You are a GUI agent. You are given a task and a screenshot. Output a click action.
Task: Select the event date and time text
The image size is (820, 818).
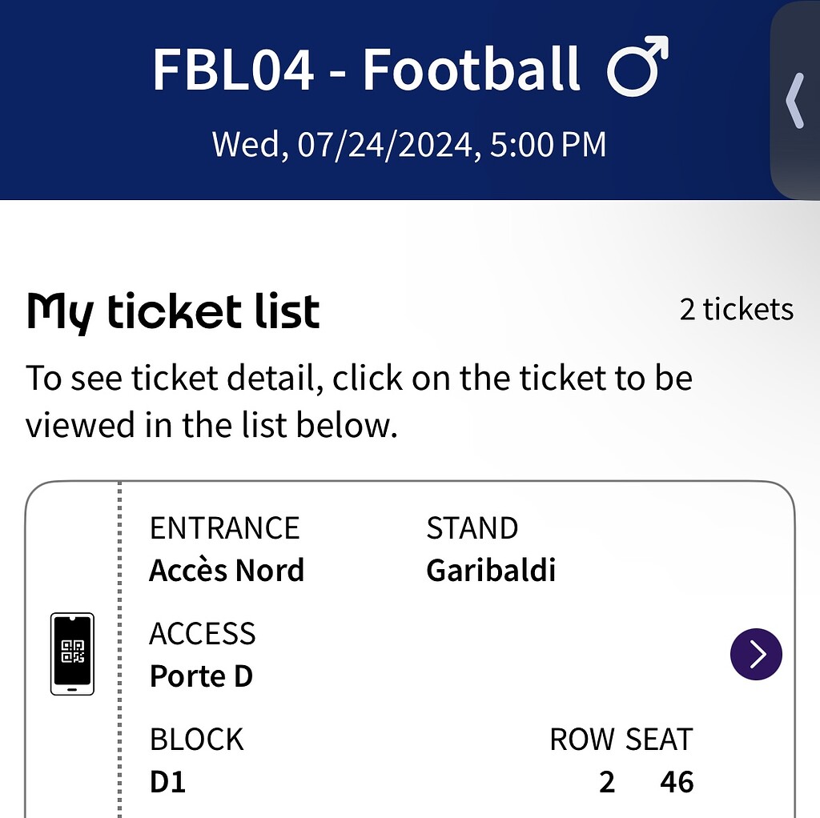click(408, 145)
